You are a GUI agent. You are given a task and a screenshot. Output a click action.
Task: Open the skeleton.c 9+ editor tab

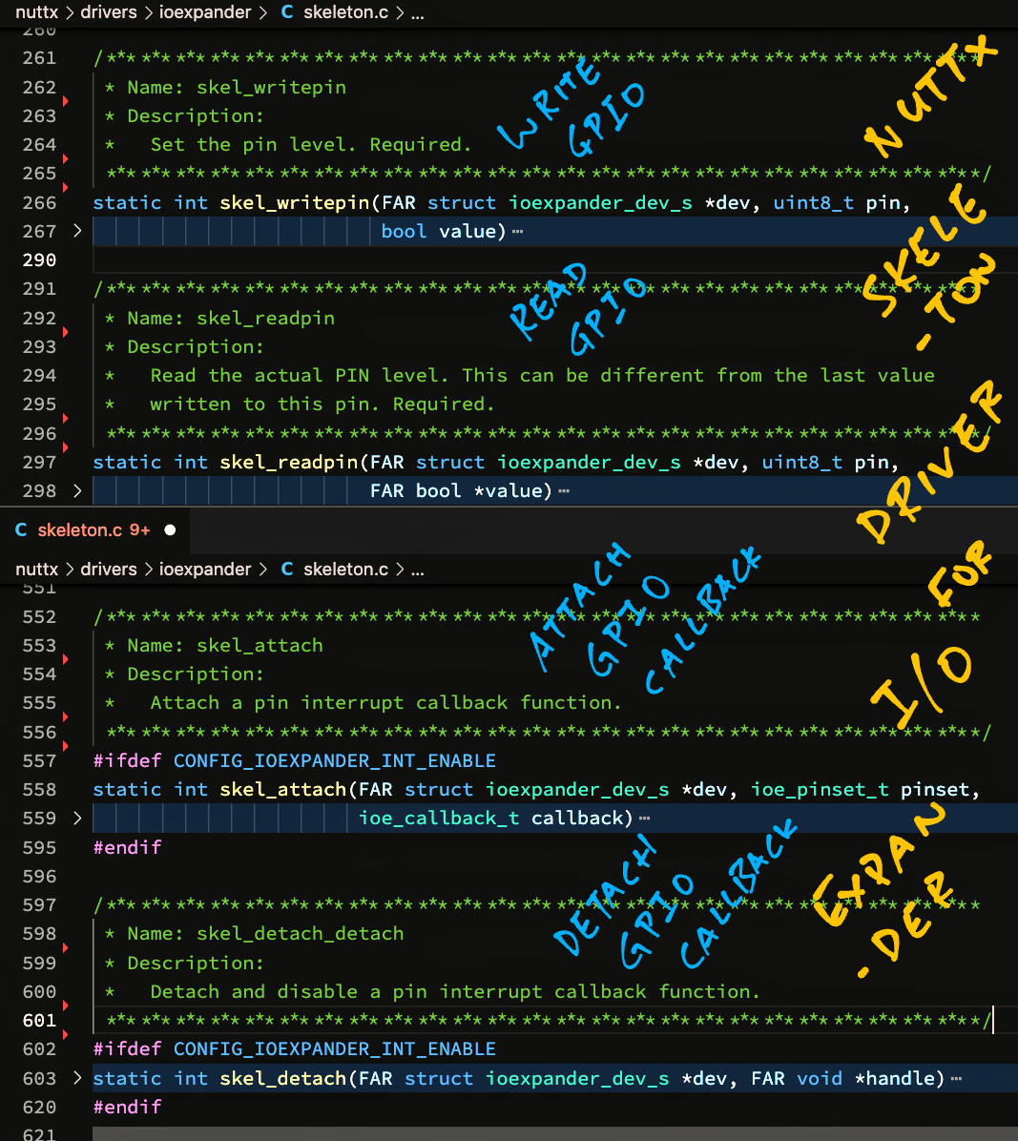pos(93,530)
